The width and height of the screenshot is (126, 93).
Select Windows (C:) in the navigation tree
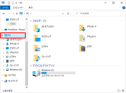(x=14, y=70)
